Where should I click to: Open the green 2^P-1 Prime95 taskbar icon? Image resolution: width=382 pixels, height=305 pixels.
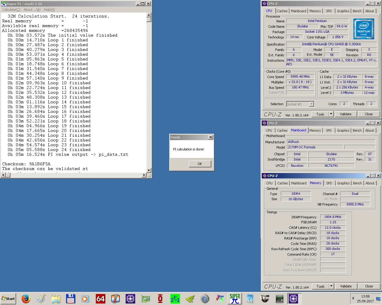(x=175, y=298)
